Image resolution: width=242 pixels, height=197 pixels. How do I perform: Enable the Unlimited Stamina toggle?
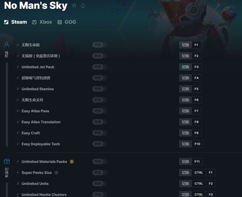tap(99, 89)
